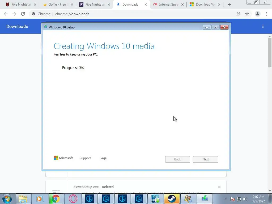The image size is (272, 204).
Task: Close the Internet Speed tab
Action: [182, 5]
